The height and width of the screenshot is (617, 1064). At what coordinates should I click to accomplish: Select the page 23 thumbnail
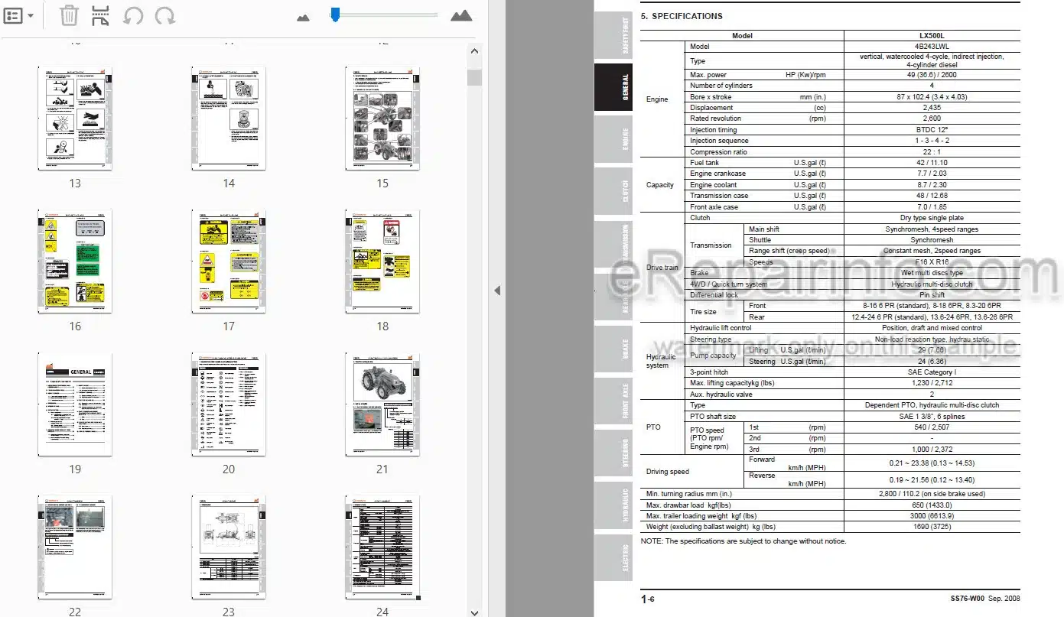click(229, 547)
